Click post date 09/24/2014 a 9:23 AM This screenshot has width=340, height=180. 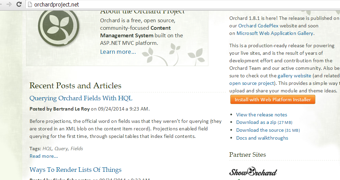click(x=123, y=109)
